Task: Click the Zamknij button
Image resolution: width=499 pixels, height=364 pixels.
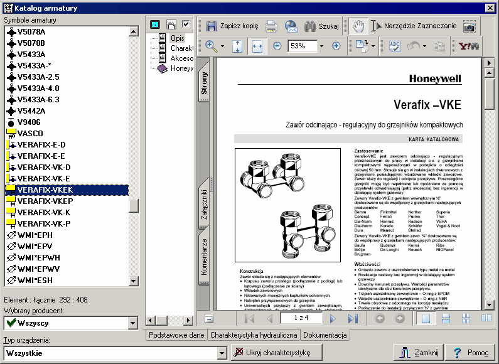Action: (419, 353)
